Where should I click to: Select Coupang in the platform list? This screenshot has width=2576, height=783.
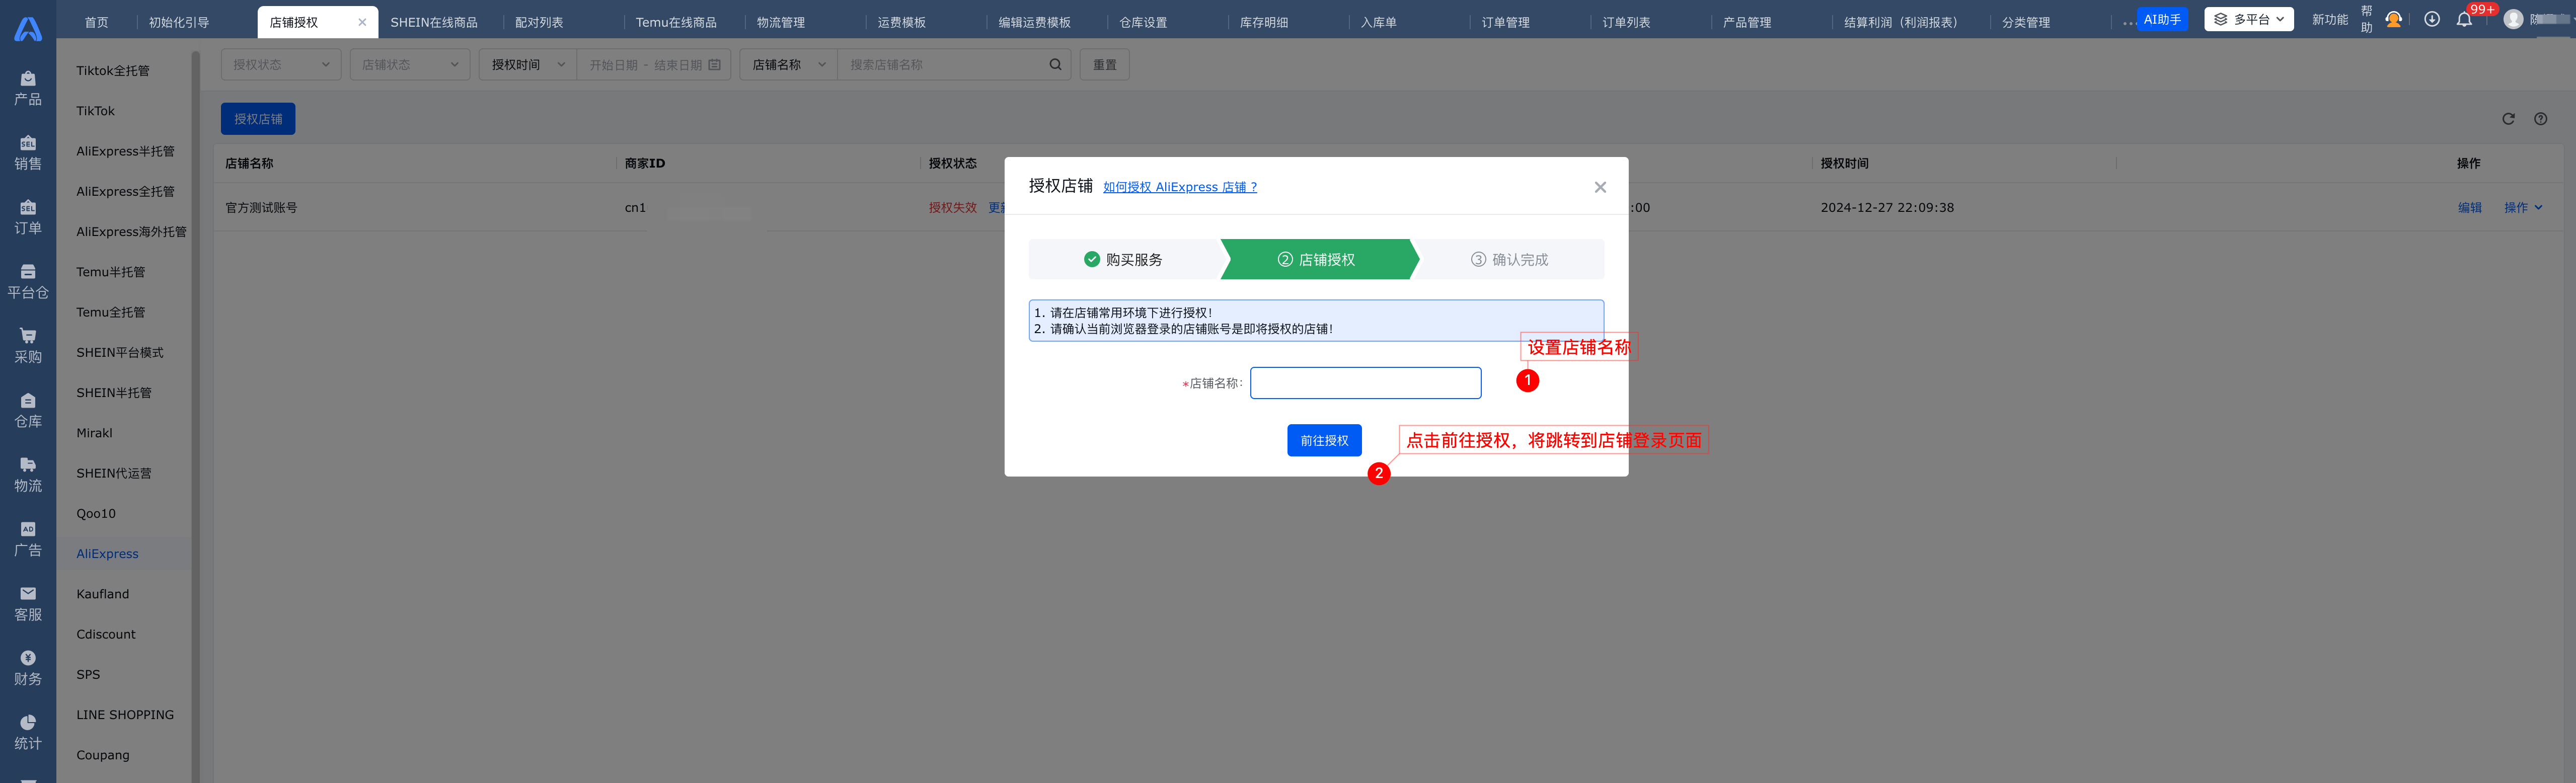(x=103, y=755)
